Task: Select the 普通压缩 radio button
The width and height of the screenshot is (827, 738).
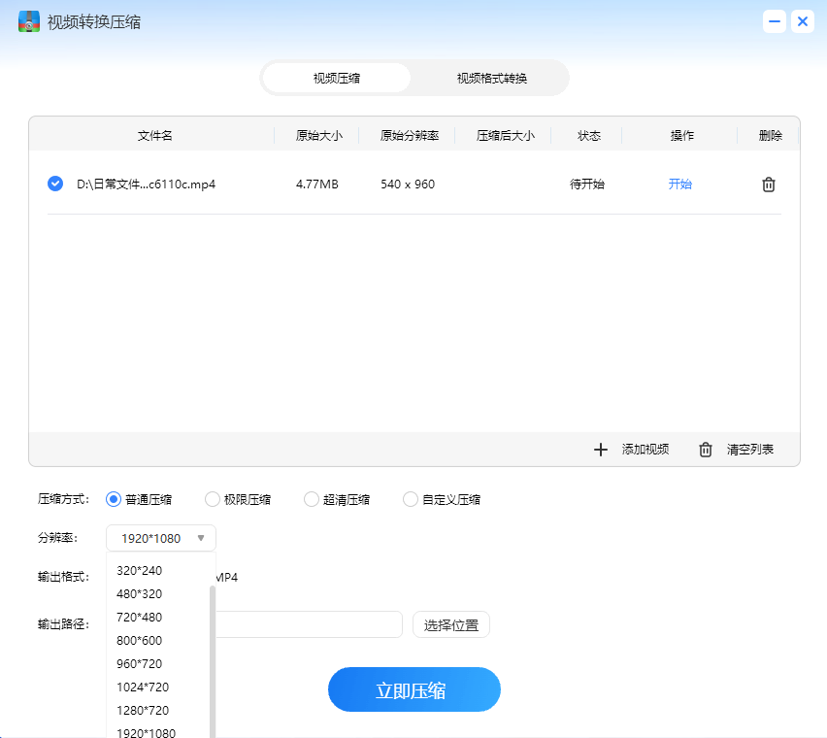Action: tap(113, 498)
